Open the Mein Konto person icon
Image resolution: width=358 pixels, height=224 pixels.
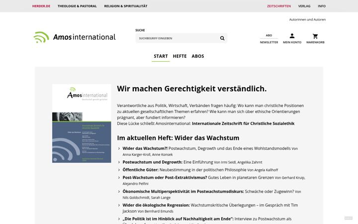pyautogui.click(x=292, y=36)
